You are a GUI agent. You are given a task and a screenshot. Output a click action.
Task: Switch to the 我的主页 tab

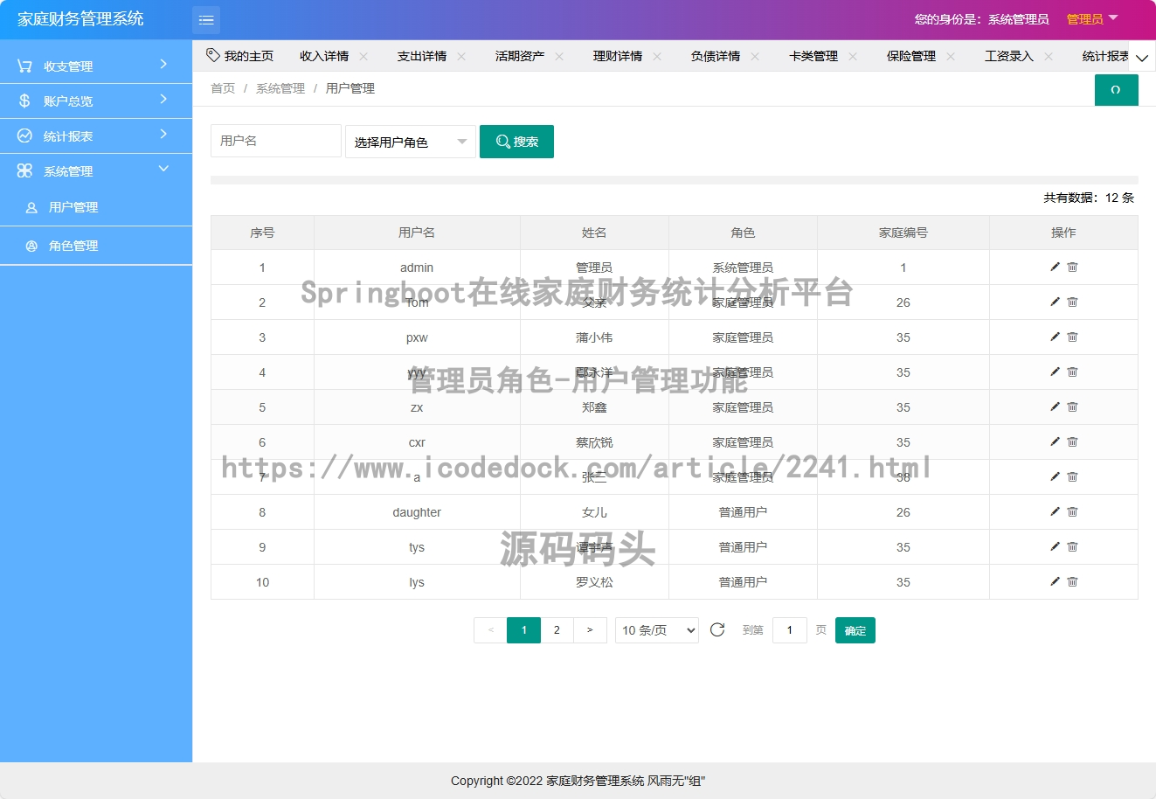click(239, 56)
